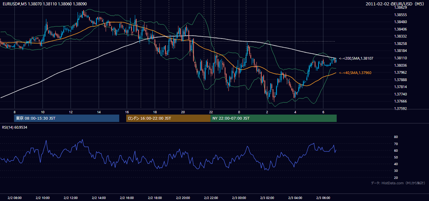The image size is (429, 201).
Task: Click RSI axis level 50
Action: pos(396,157)
